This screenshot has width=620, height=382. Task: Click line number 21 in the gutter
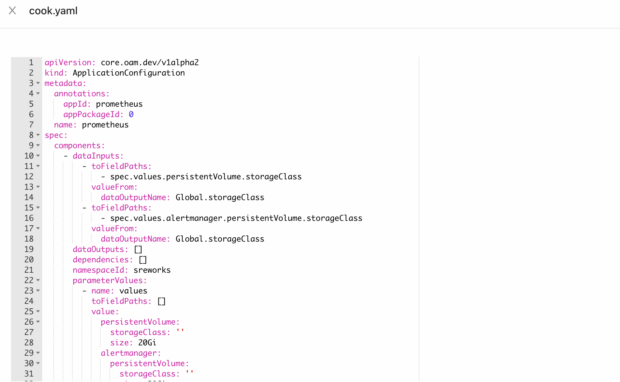pos(29,270)
